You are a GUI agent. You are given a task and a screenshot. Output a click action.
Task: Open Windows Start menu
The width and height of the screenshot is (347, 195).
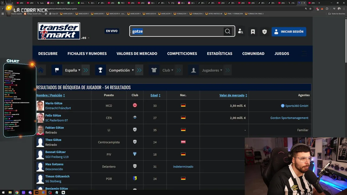[3, 193]
